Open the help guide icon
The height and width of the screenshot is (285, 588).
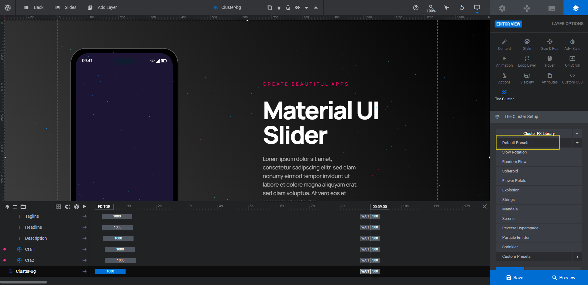click(416, 8)
